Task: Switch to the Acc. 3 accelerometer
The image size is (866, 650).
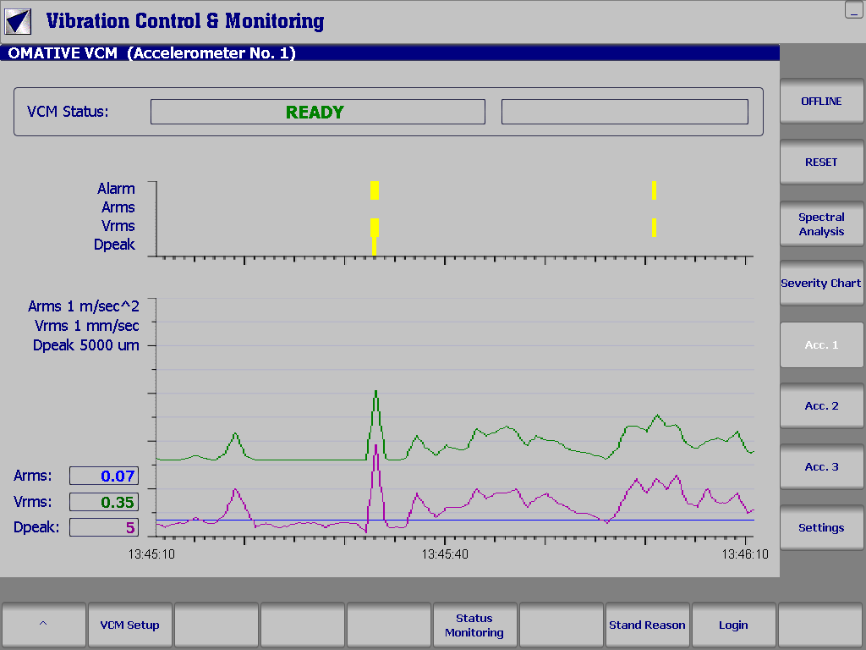Action: (821, 466)
